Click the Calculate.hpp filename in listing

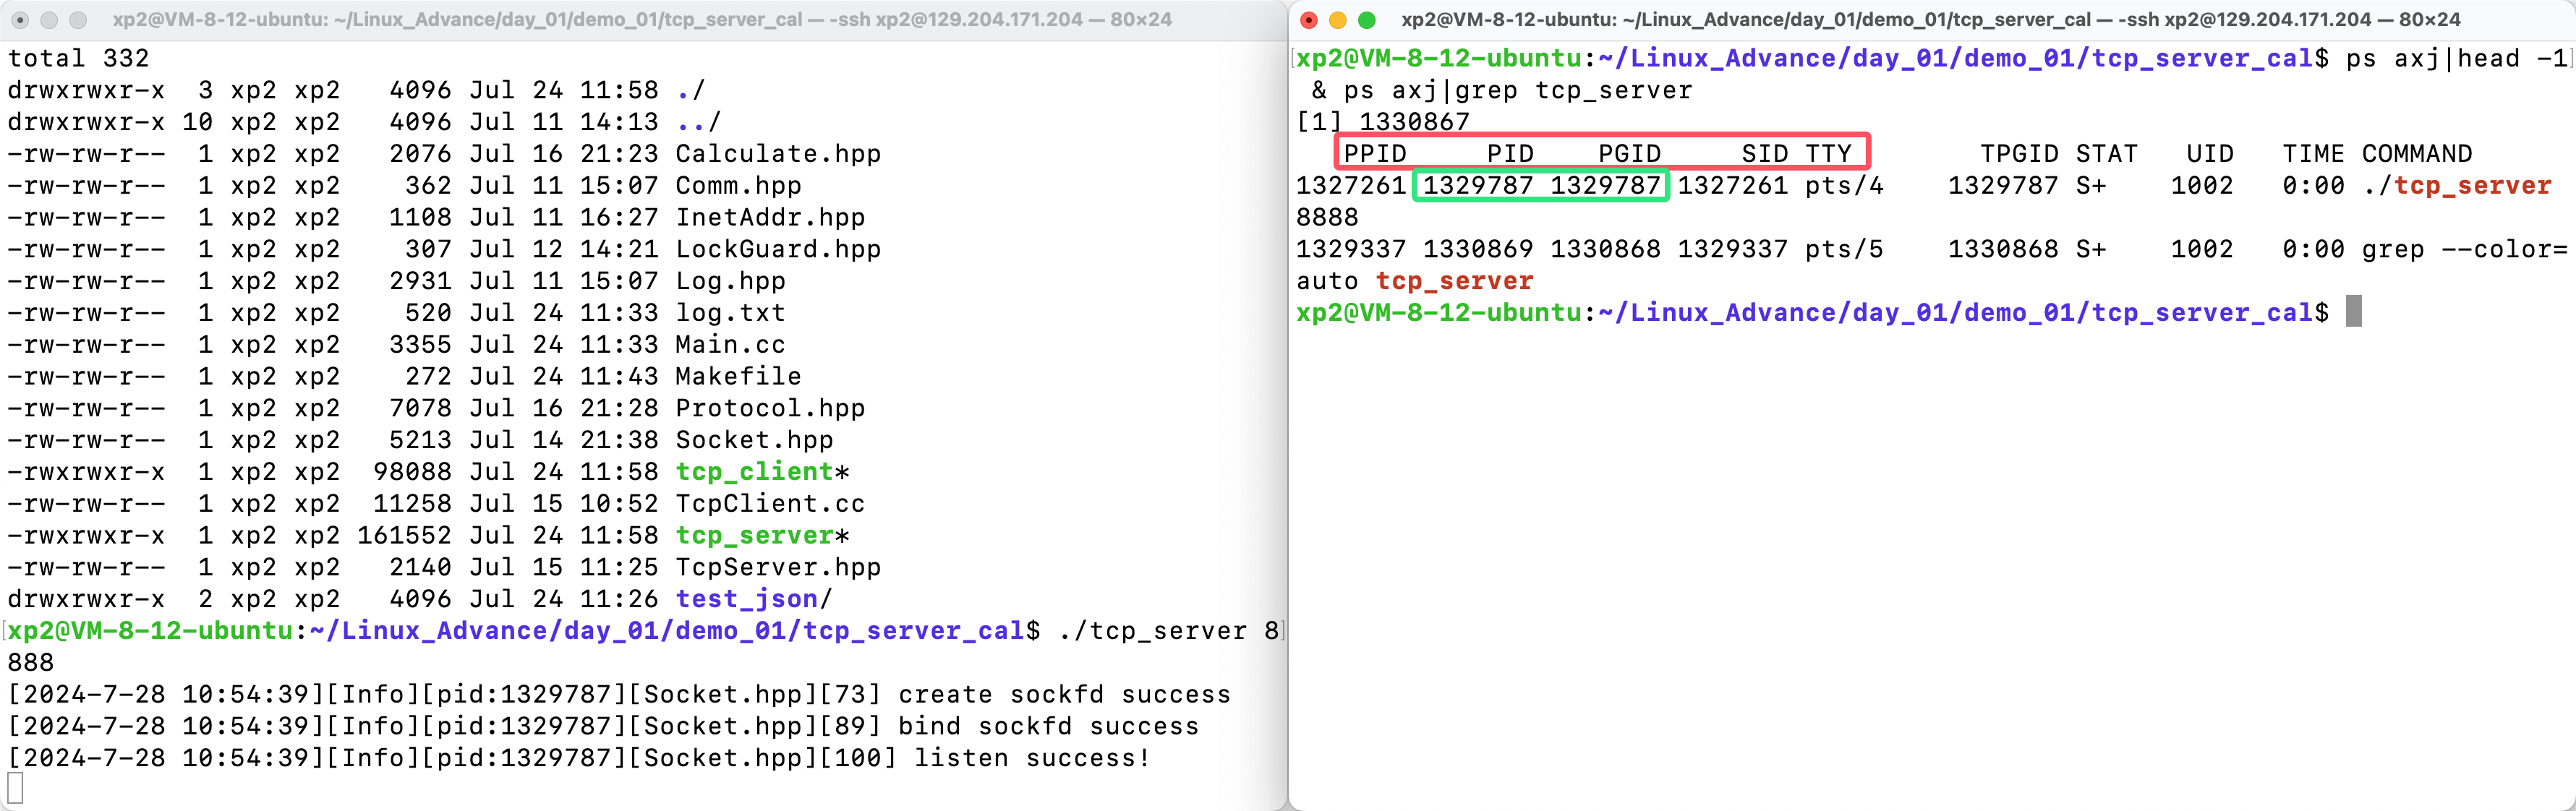coord(777,154)
